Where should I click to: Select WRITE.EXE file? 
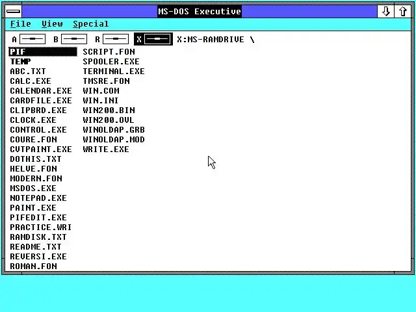coord(106,149)
